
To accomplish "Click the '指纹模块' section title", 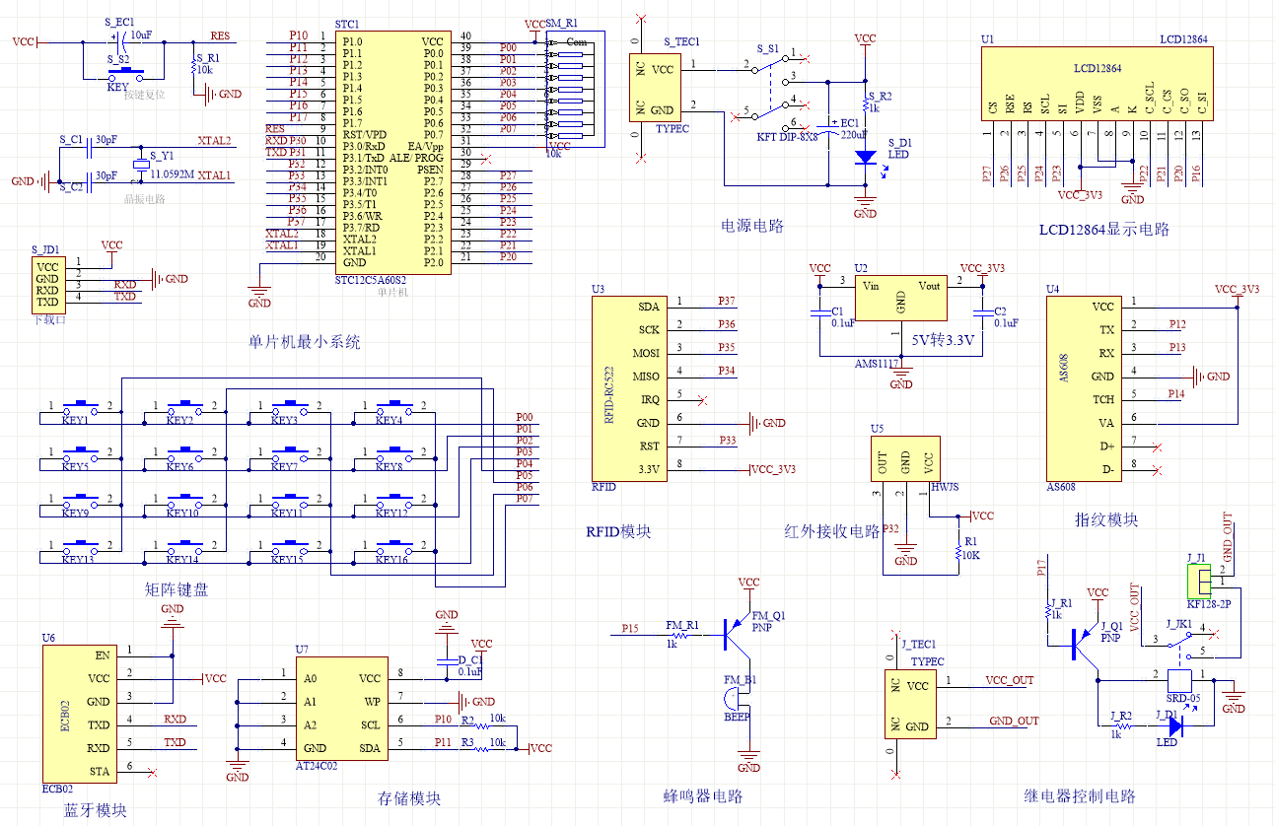I will click(1106, 520).
